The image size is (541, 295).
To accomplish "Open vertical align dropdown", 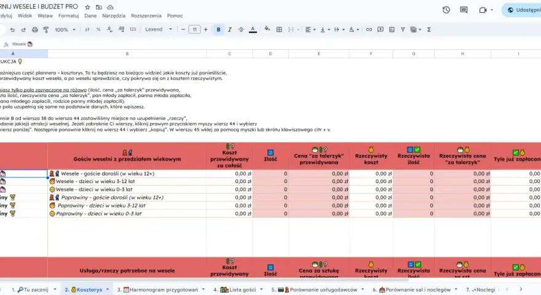I will tap(325, 29).
